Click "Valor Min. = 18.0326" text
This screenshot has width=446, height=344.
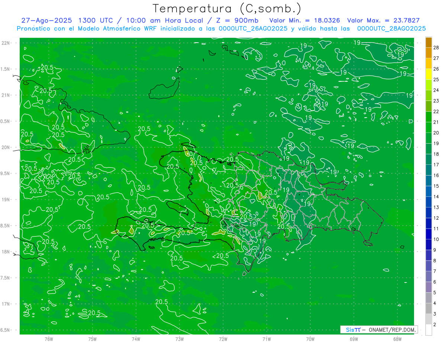click(x=305, y=20)
